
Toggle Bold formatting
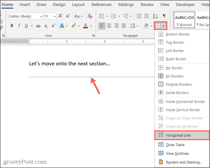[12, 26]
